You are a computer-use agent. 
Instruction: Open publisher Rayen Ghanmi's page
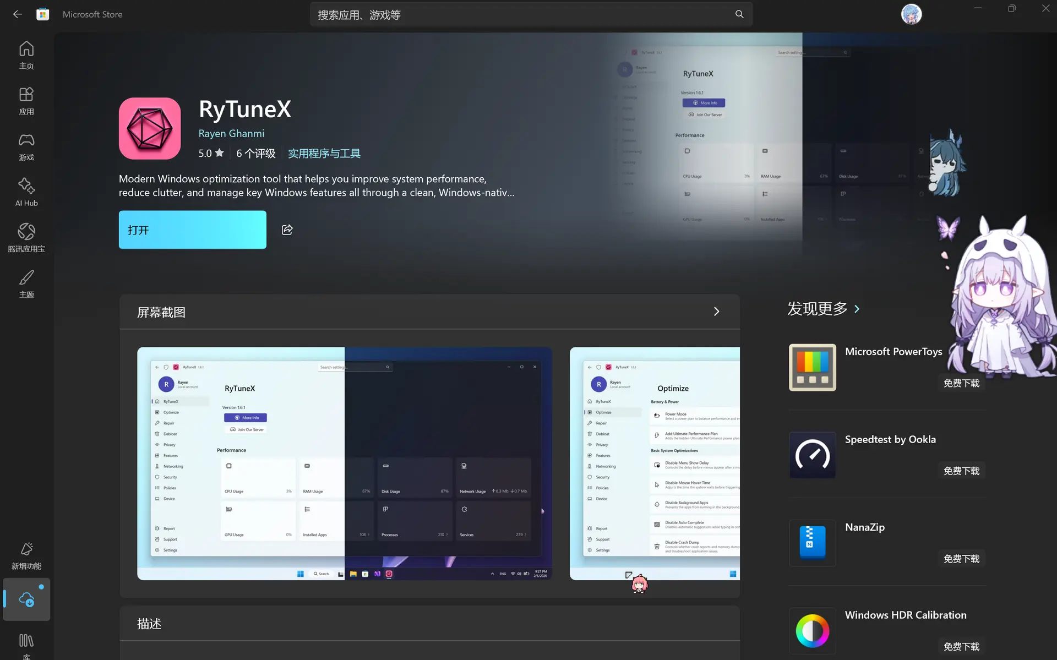pos(231,134)
